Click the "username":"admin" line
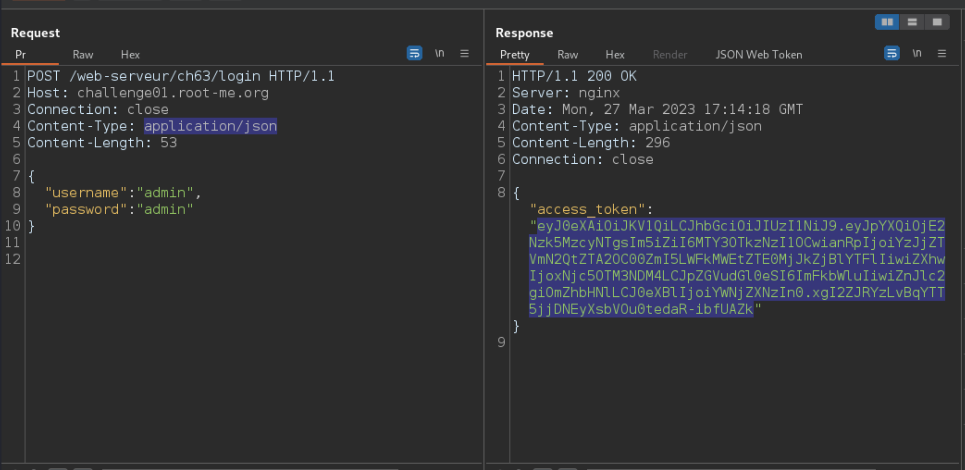This screenshot has width=965, height=470. tap(123, 192)
